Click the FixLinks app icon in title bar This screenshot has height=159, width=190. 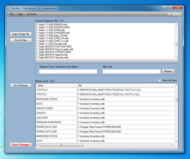coord(8,8)
